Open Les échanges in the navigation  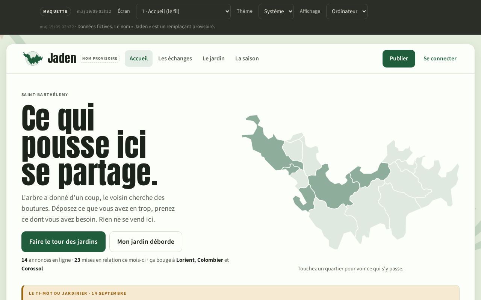pos(175,58)
